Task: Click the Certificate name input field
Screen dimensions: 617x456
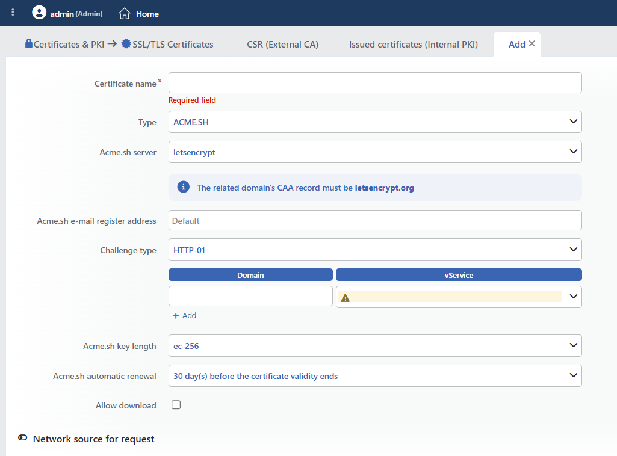Action: (375, 83)
